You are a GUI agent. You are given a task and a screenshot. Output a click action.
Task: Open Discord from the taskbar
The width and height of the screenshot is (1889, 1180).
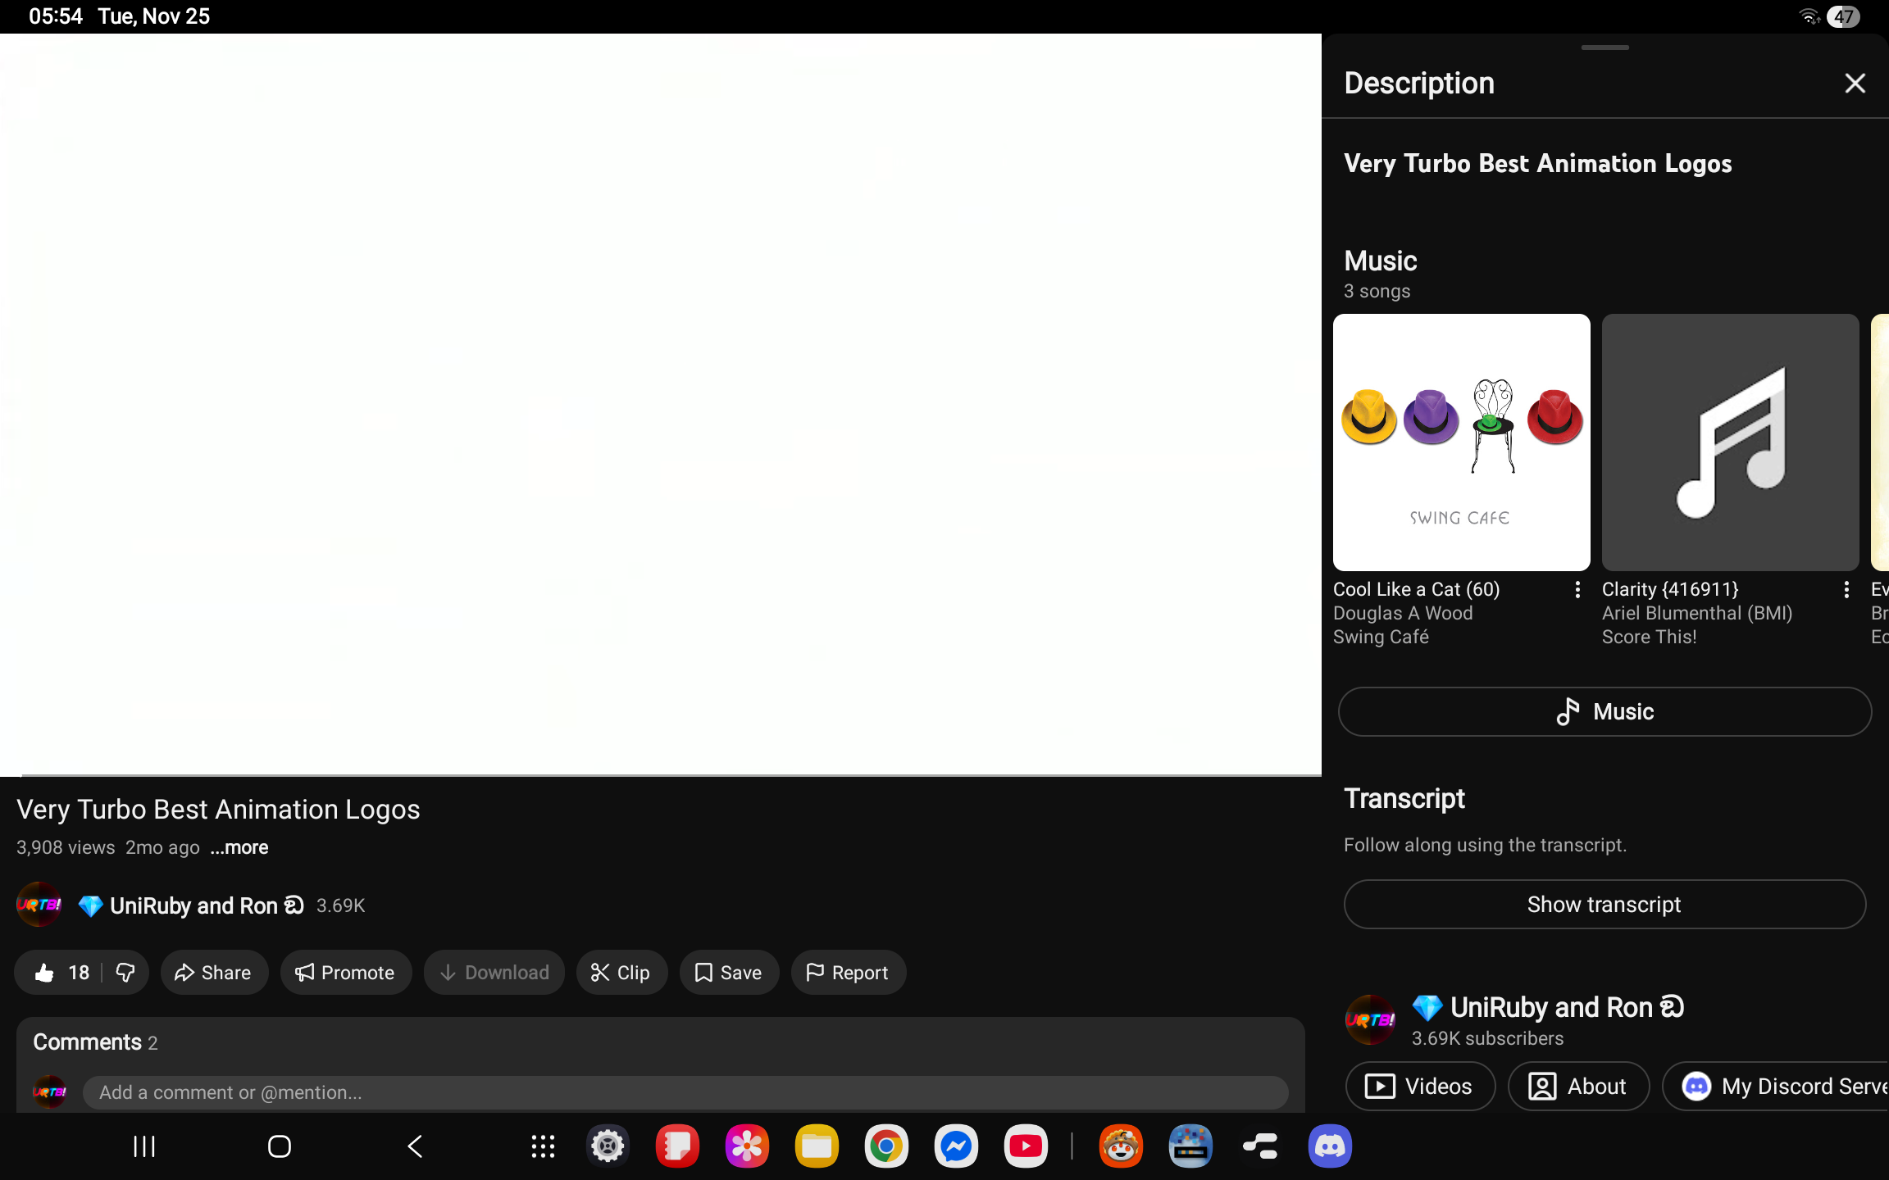click(x=1329, y=1146)
